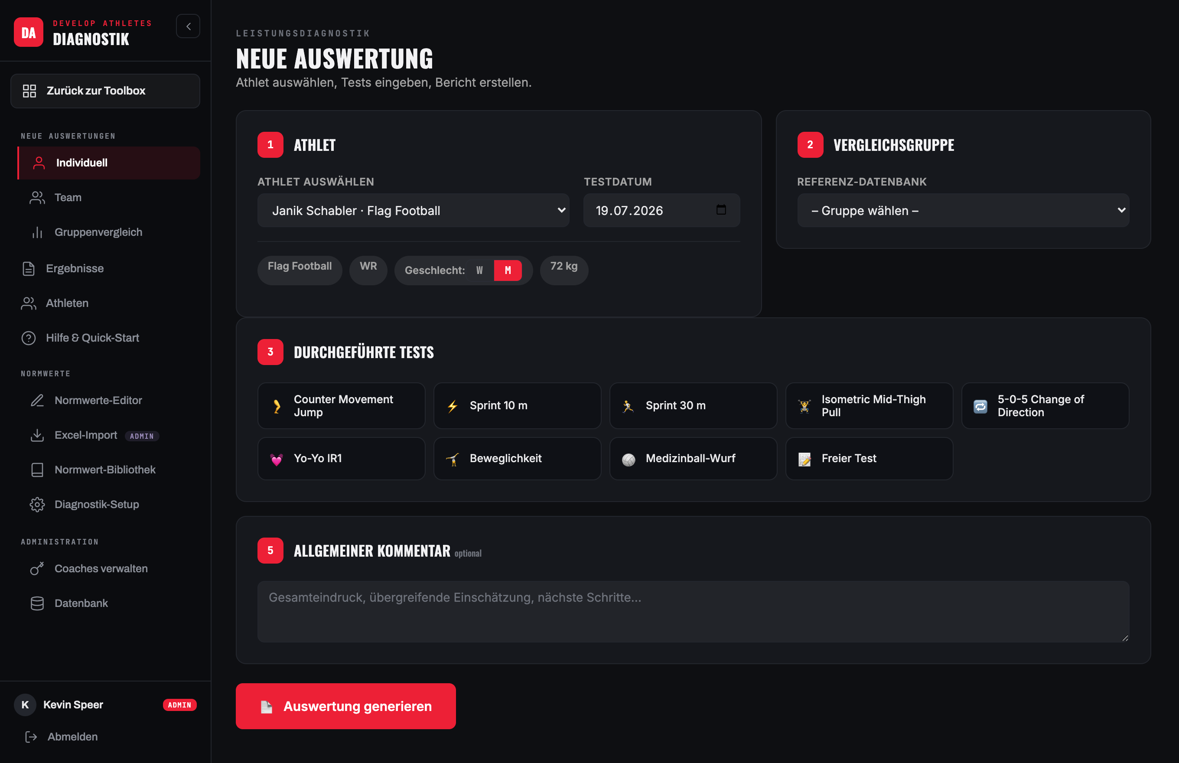
Task: Toggle the Yo-Yo IR1 test card
Action: pyautogui.click(x=341, y=458)
